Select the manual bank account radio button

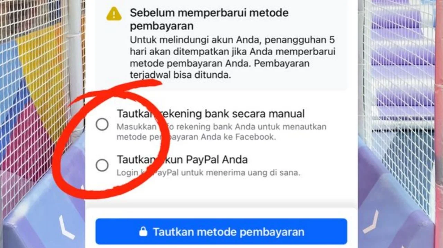pyautogui.click(x=102, y=124)
